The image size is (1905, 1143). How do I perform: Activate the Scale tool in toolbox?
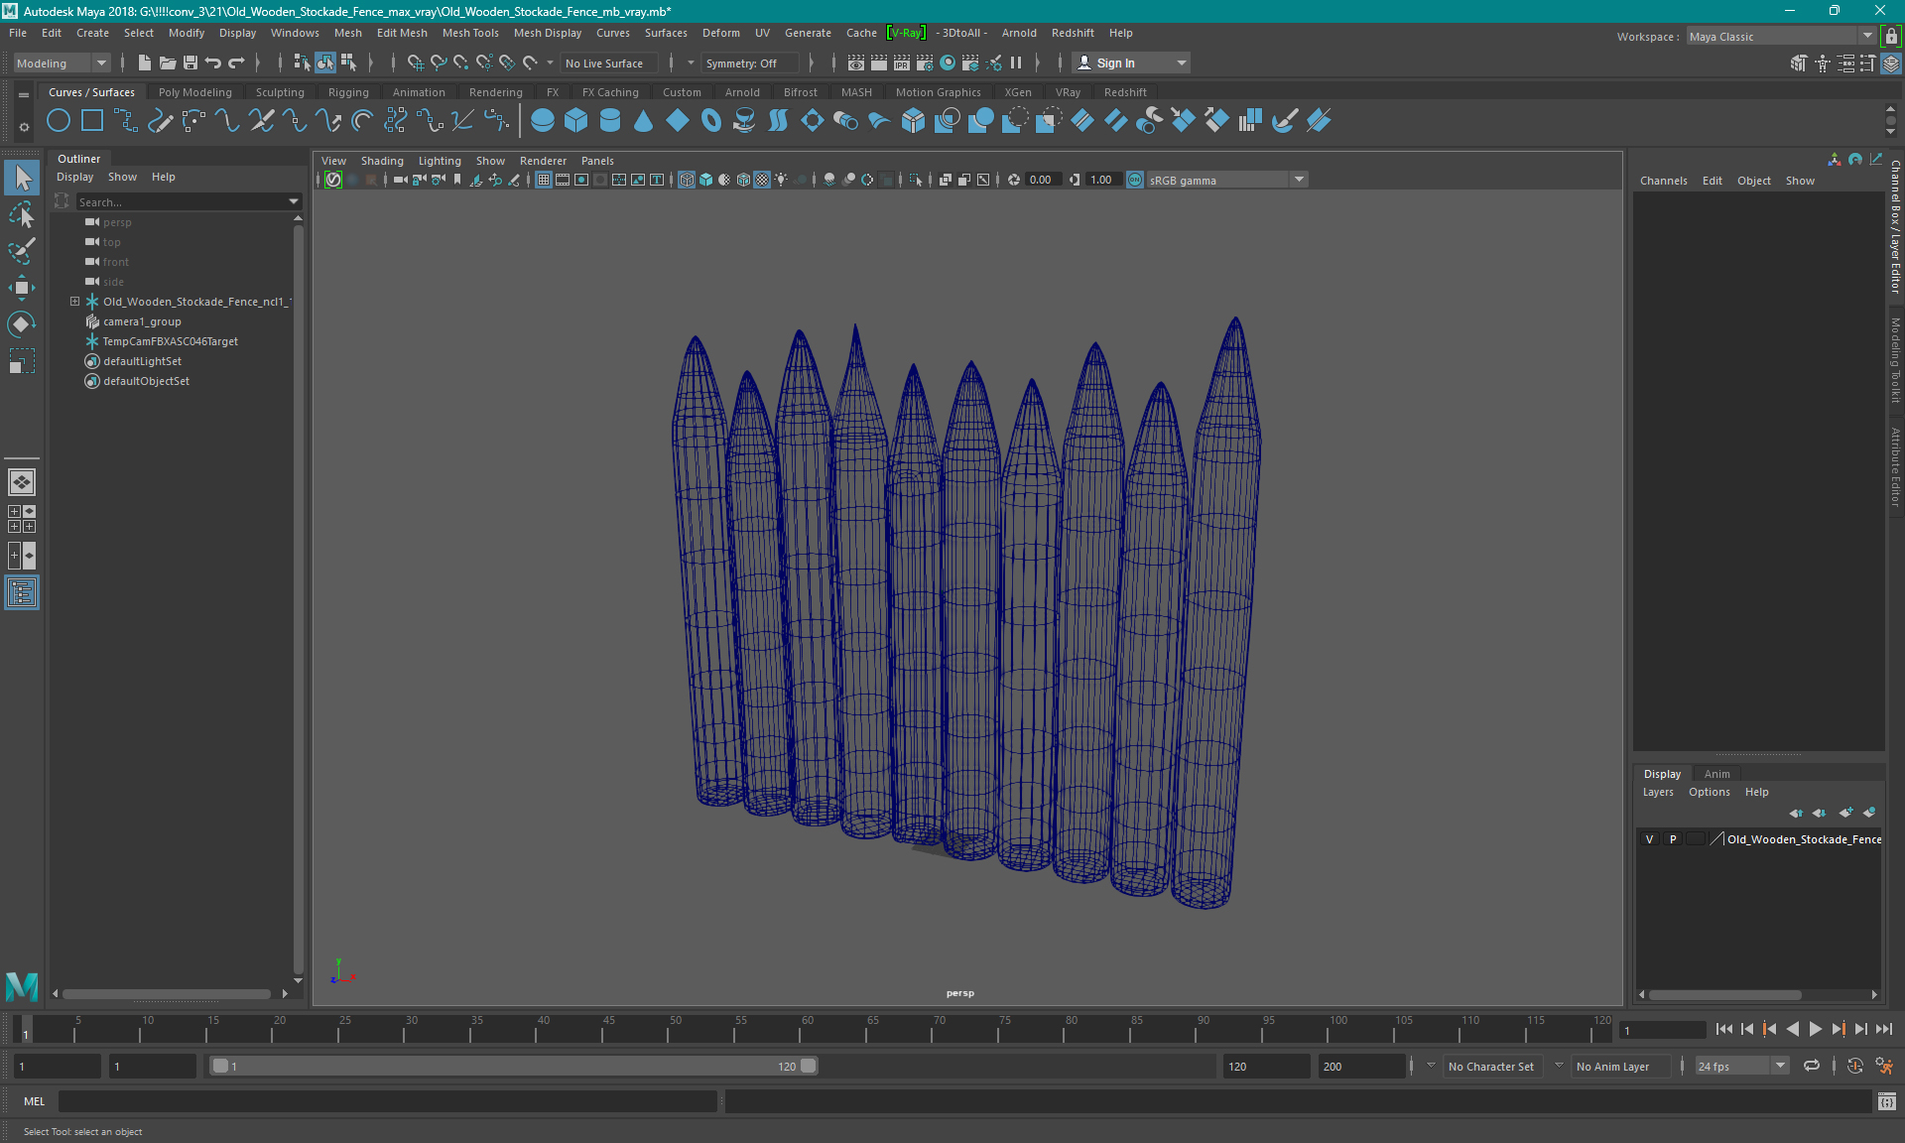(22, 361)
